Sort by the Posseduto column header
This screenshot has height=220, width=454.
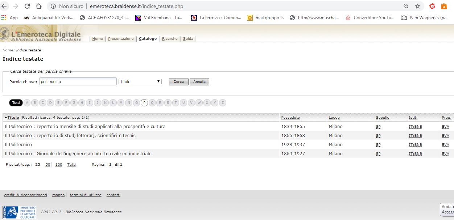click(x=290, y=118)
